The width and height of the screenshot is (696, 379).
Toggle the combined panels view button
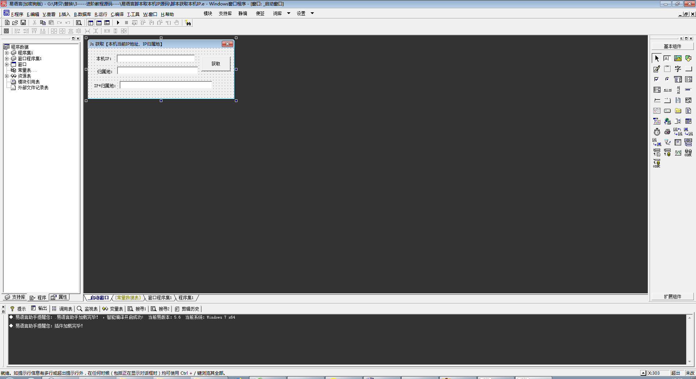tap(107, 22)
